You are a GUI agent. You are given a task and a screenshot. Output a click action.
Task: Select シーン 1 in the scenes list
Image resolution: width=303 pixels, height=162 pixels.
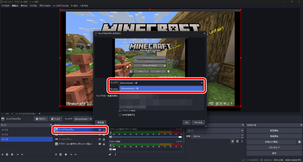[27, 130]
